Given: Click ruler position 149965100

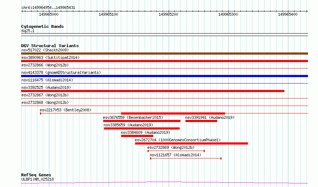Looking at the screenshot, I should click(x=108, y=14).
